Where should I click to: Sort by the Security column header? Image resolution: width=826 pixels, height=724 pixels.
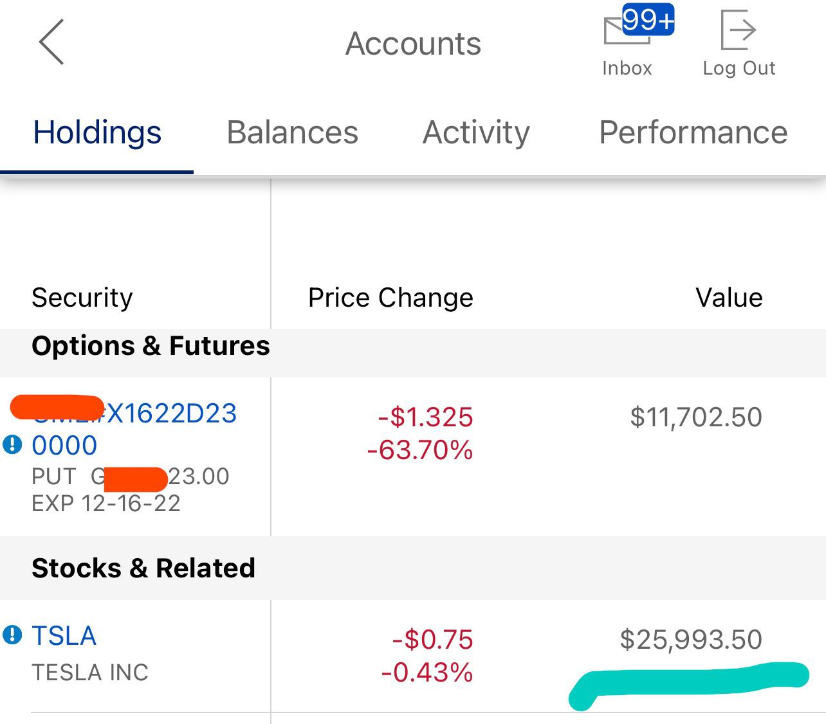tap(82, 298)
